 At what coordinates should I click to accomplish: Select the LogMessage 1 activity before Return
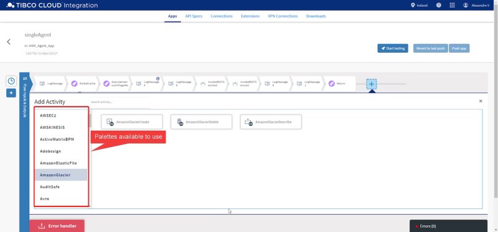click(x=308, y=84)
